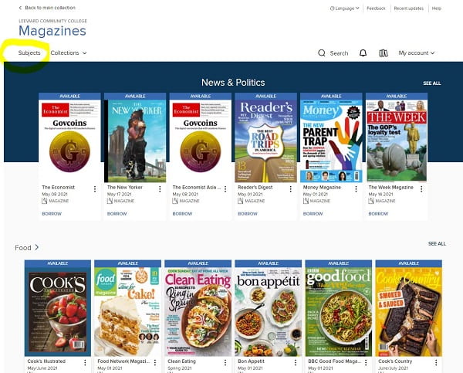Image resolution: width=463 pixels, height=373 pixels.
Task: Open the My account dropdown
Action: point(417,53)
